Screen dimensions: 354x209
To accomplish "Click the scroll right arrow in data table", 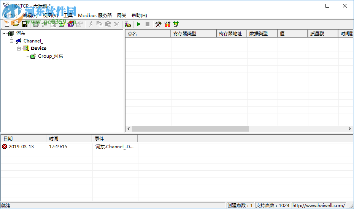I will [350, 129].
